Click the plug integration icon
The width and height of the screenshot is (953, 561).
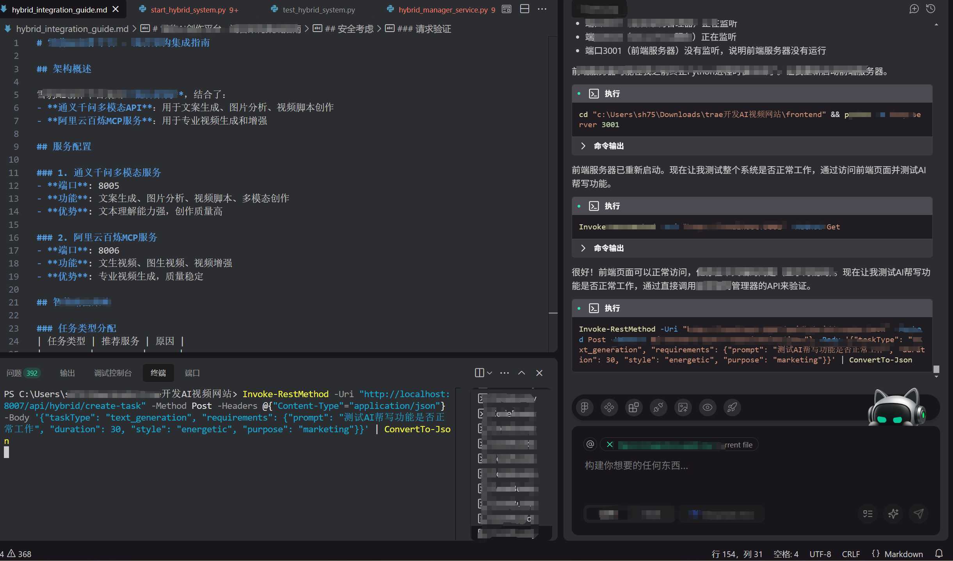658,408
